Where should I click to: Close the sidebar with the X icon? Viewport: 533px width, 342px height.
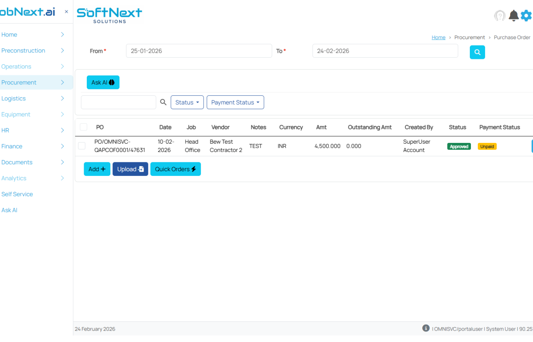(x=66, y=12)
